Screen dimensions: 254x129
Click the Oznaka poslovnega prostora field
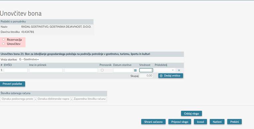(x=17, y=99)
